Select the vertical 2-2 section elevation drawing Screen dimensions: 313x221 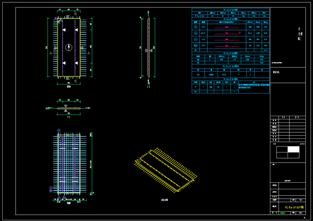(x=148, y=47)
